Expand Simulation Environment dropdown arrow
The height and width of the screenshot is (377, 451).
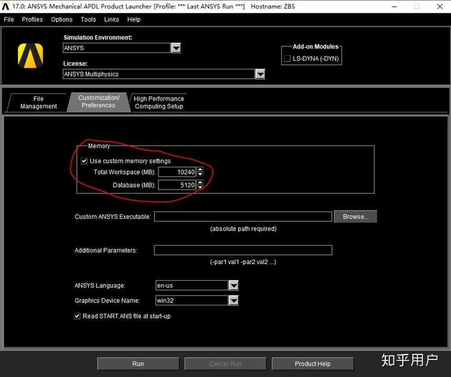[x=176, y=48]
